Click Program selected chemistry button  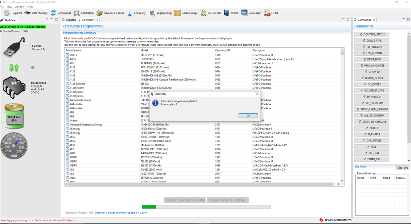coord(185,200)
